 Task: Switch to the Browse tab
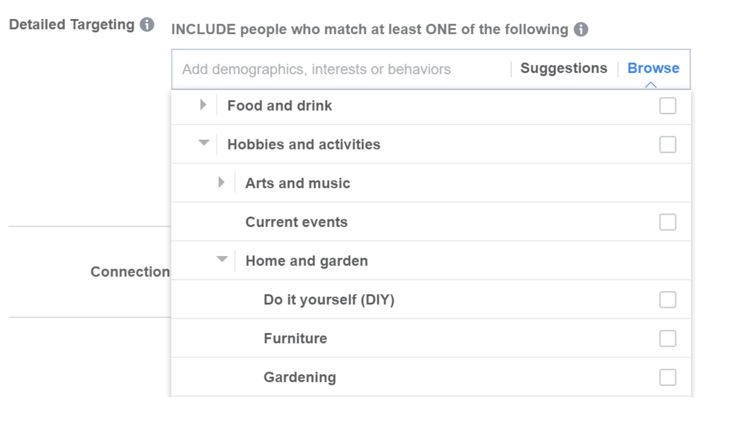[x=653, y=68]
